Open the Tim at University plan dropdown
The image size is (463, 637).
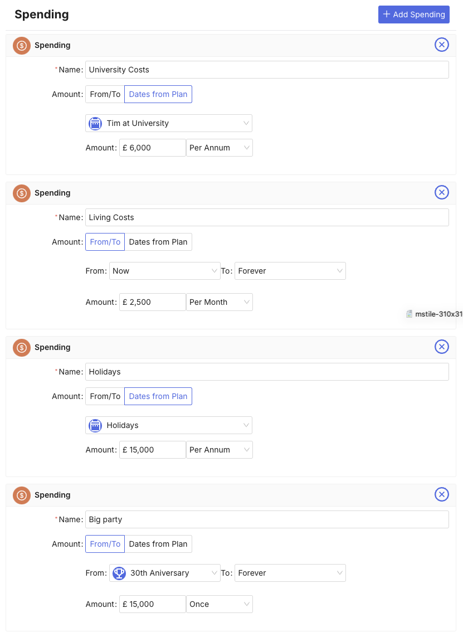coord(169,123)
